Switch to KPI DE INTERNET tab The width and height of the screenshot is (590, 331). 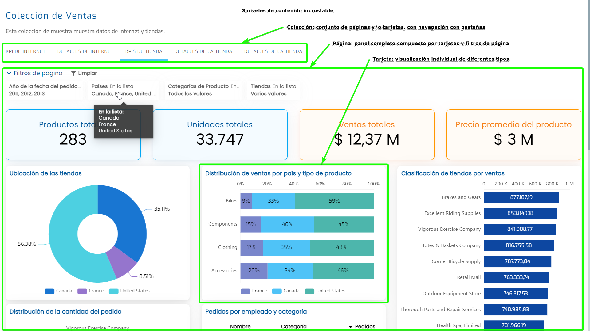(x=26, y=51)
